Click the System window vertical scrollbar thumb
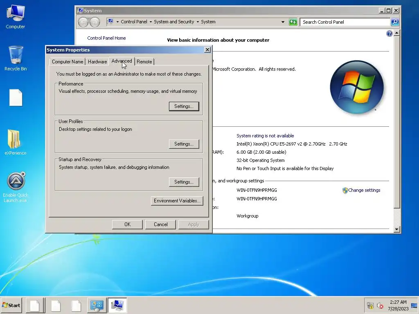 coord(396,122)
